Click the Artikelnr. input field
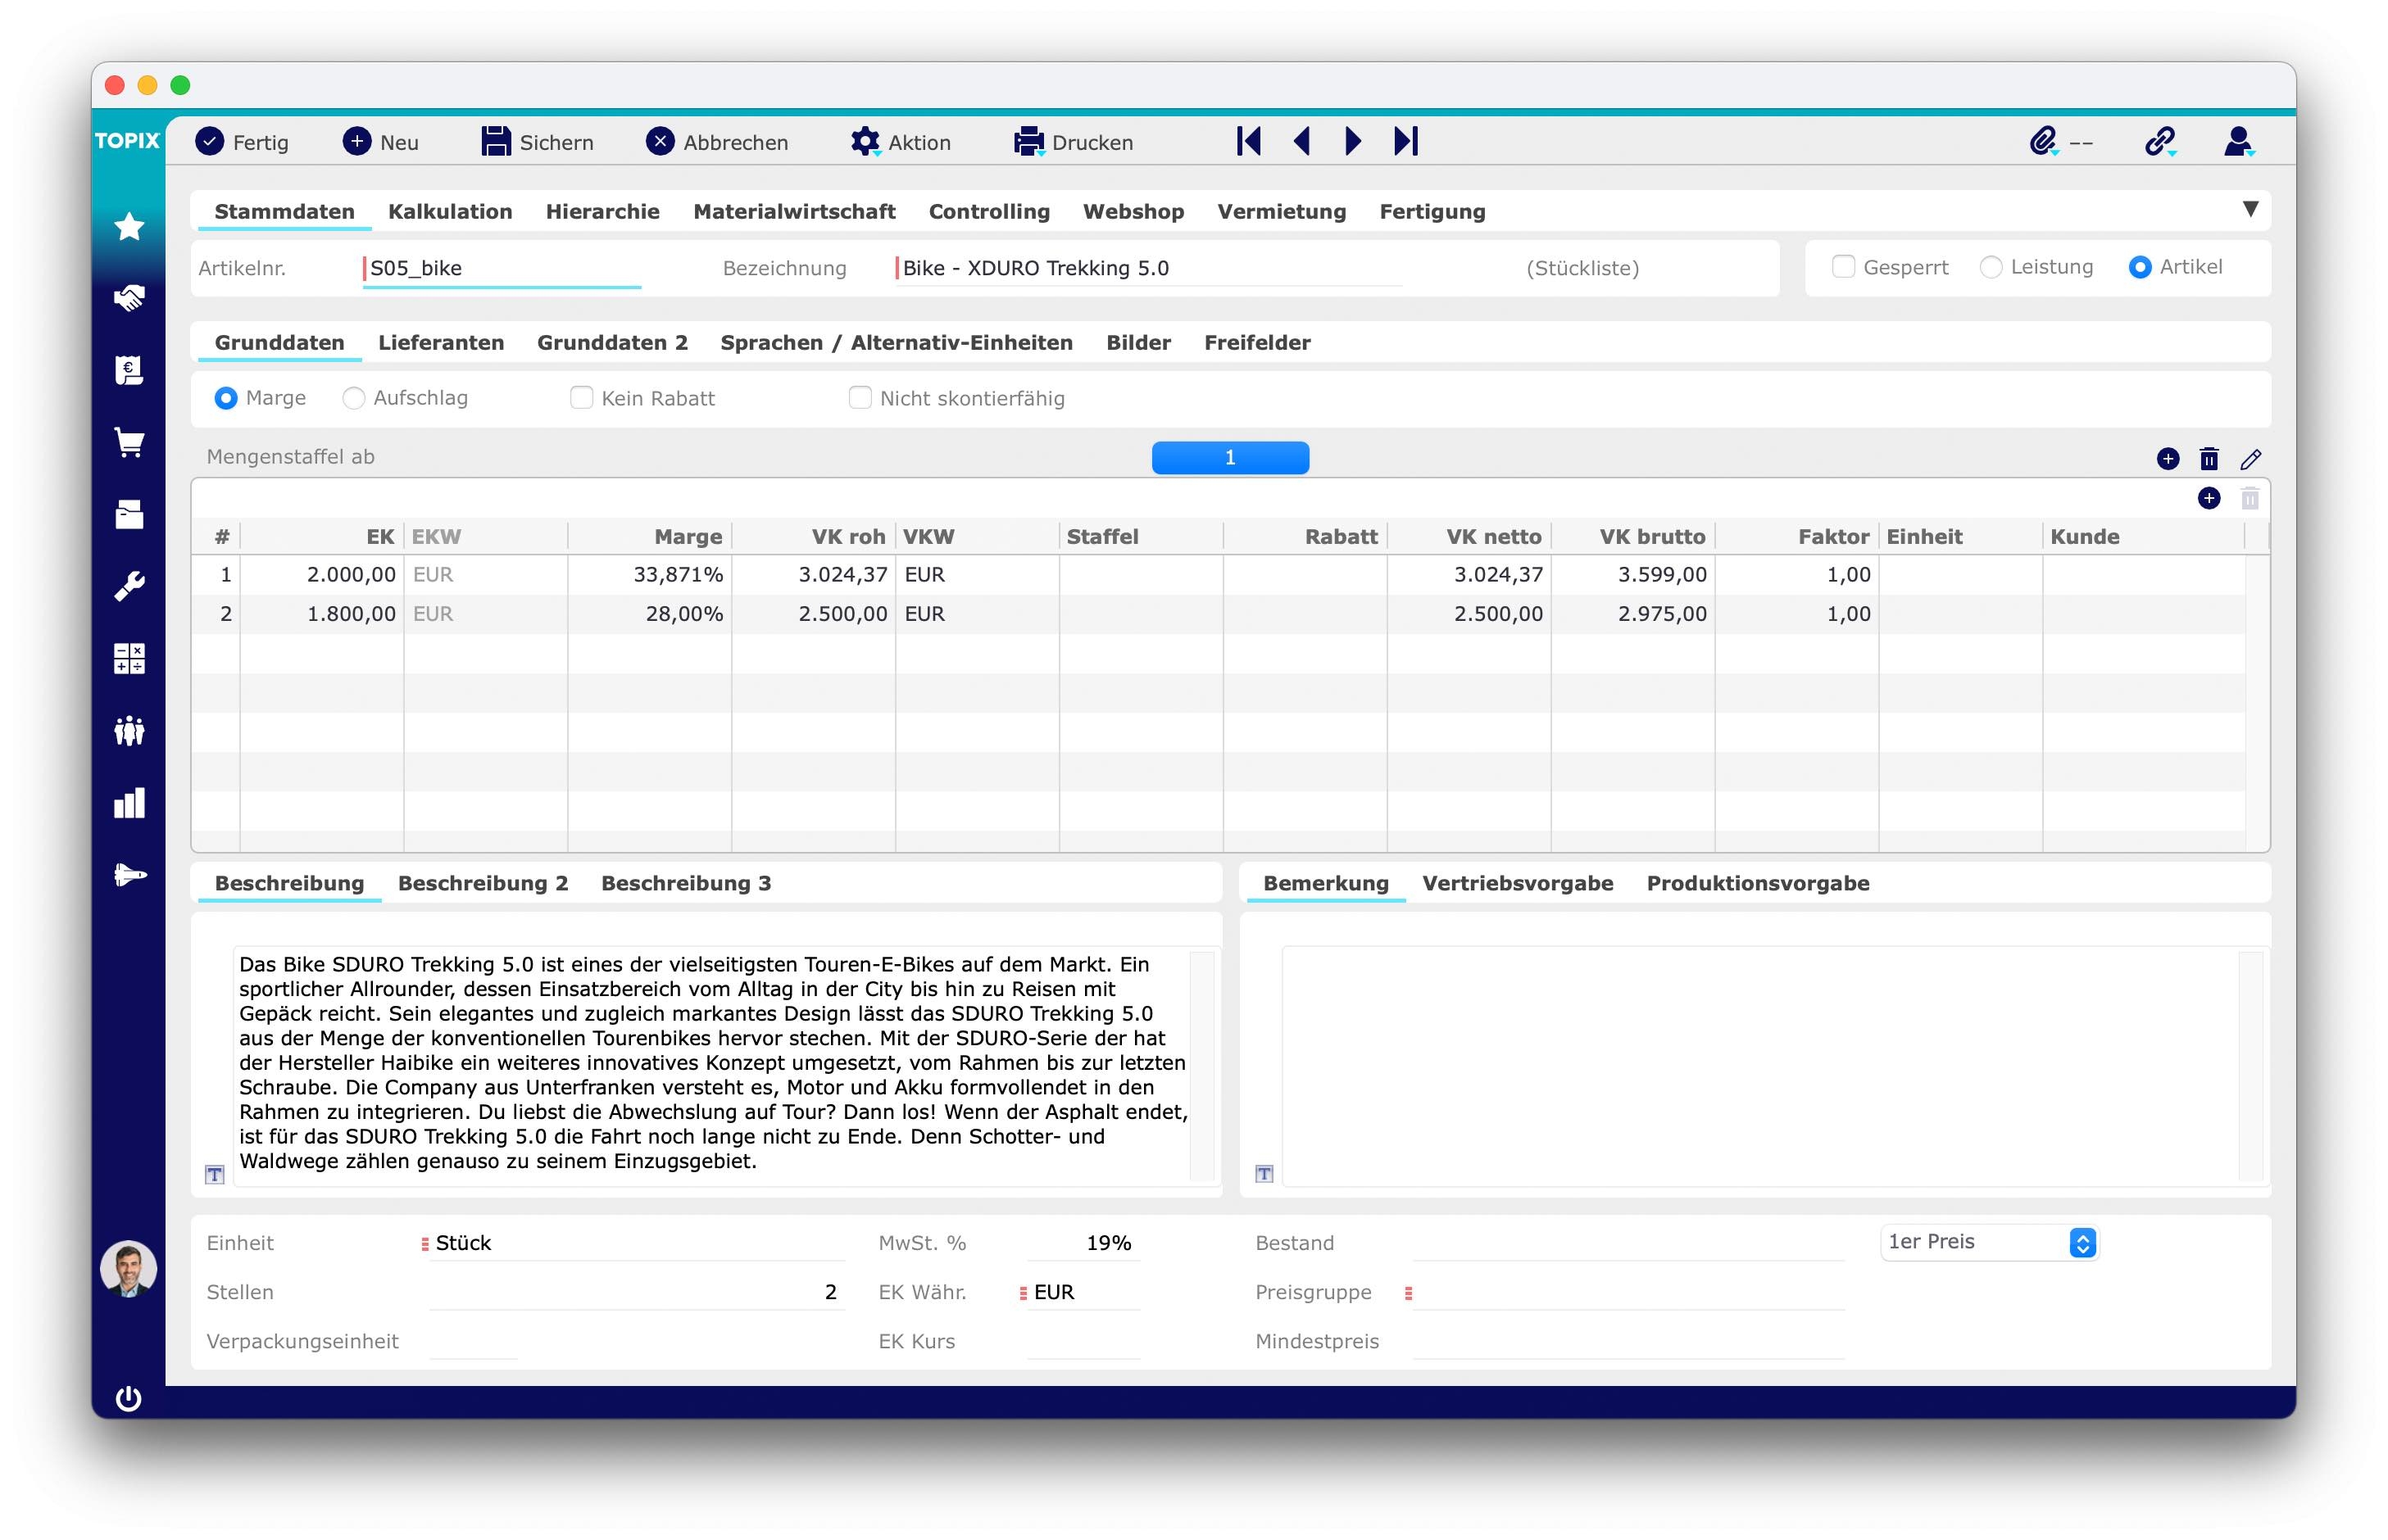The width and height of the screenshot is (2388, 1540). [x=500, y=268]
